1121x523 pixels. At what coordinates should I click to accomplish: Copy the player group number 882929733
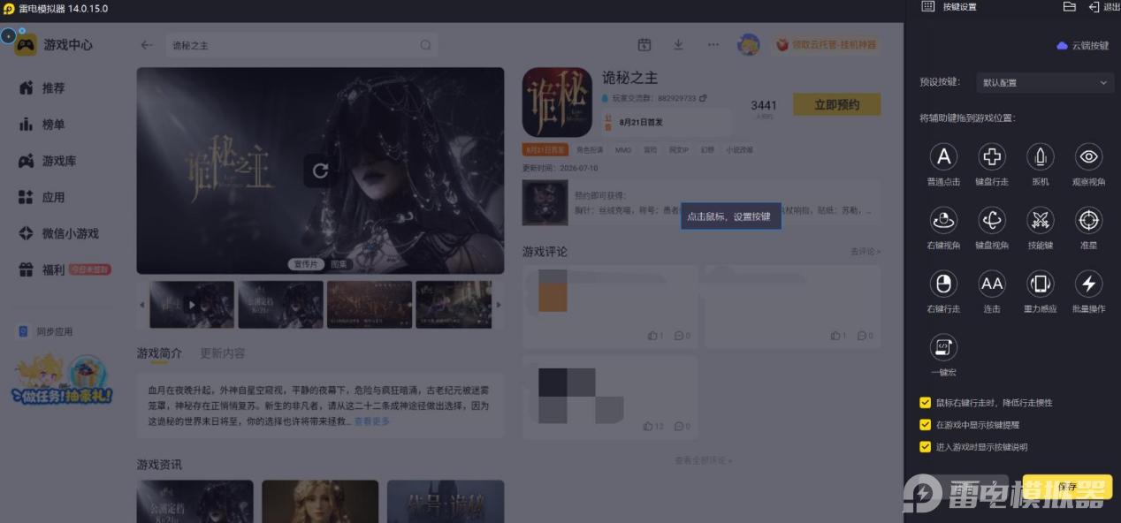click(703, 98)
